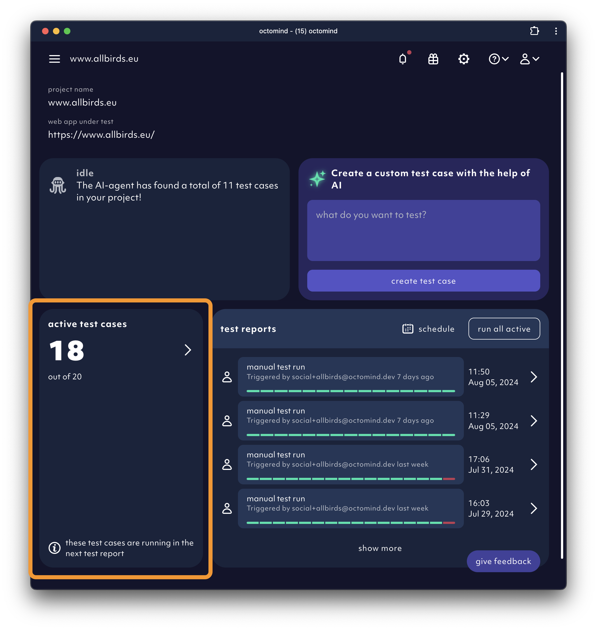597x630 pixels.
Task: Click the https://www.allbirds.eu/ web app URL
Action: coord(101,135)
